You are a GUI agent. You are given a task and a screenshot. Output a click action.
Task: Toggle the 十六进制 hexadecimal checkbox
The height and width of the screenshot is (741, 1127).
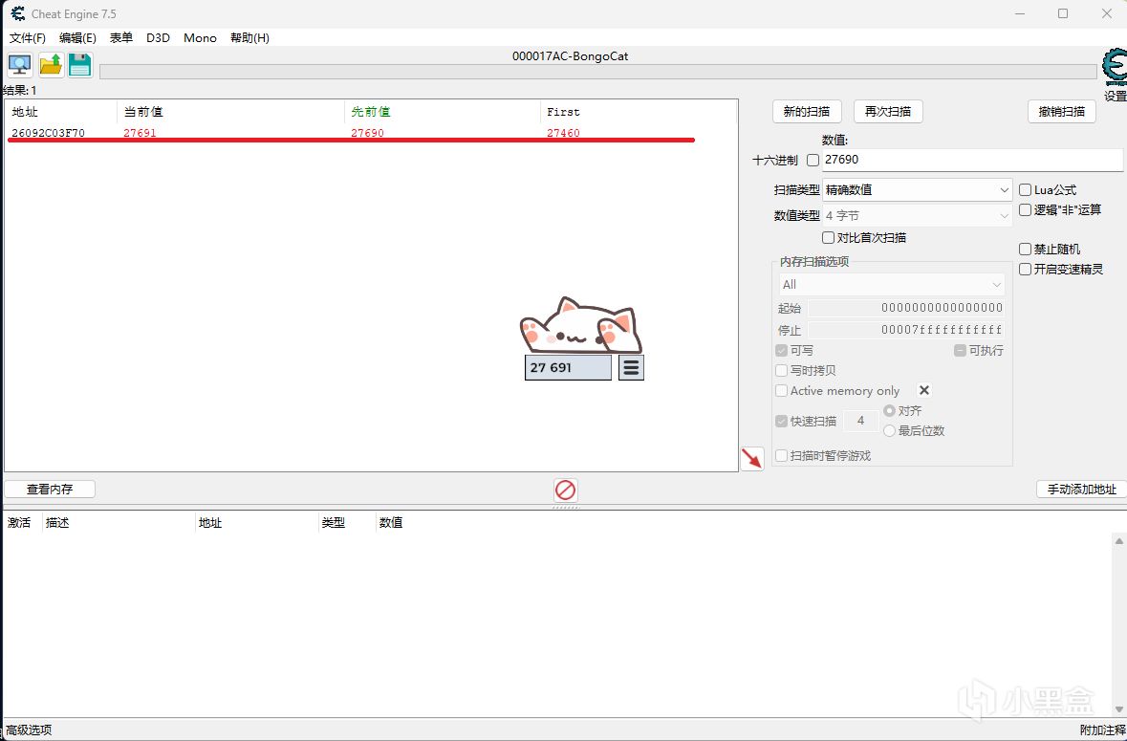[813, 161]
